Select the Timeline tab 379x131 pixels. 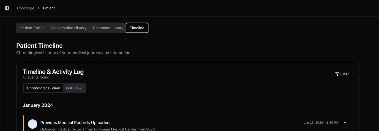pos(137,28)
